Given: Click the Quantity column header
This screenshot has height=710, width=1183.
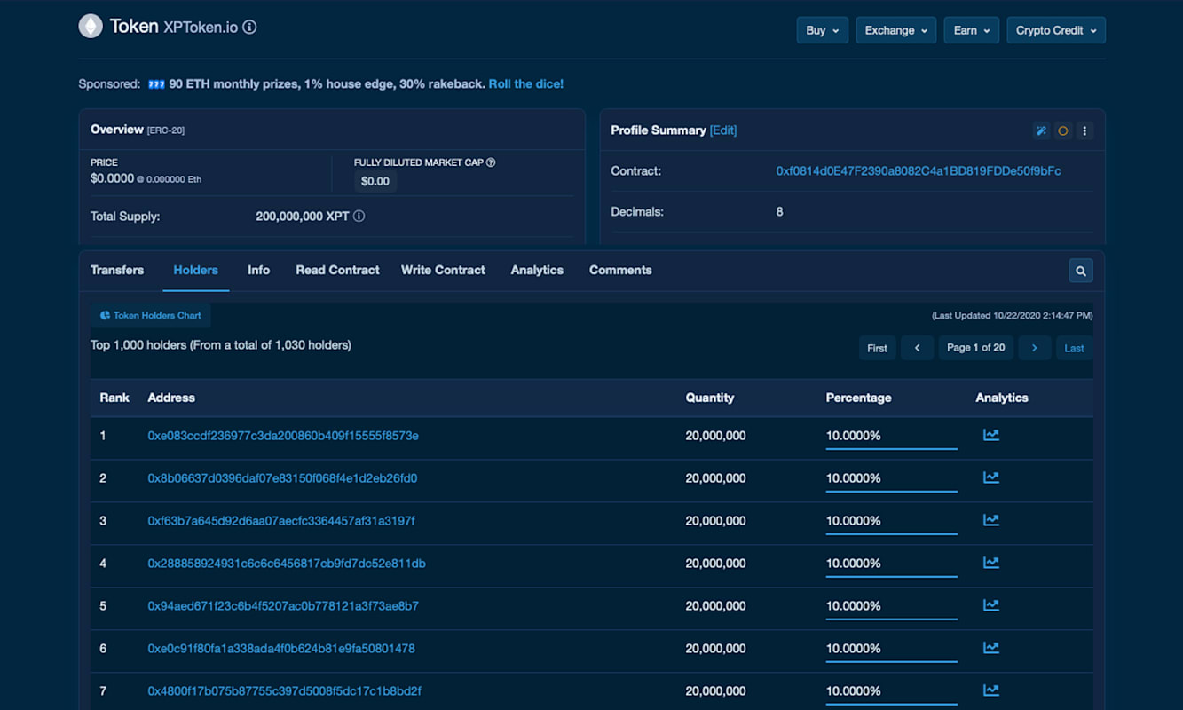Looking at the screenshot, I should point(710,398).
